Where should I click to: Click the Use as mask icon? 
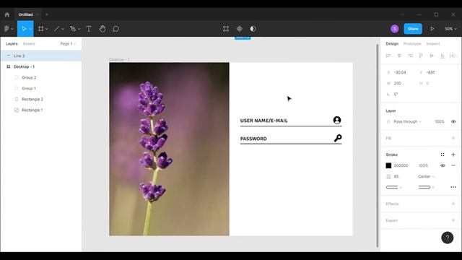tap(253, 29)
